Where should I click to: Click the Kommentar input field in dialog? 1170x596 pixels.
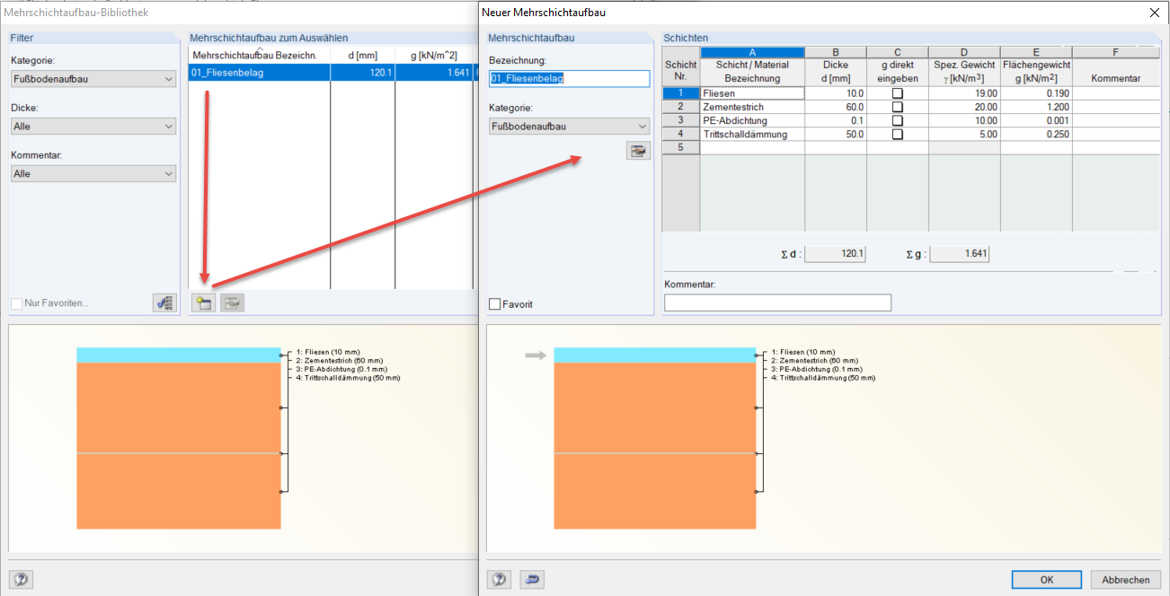click(x=777, y=302)
